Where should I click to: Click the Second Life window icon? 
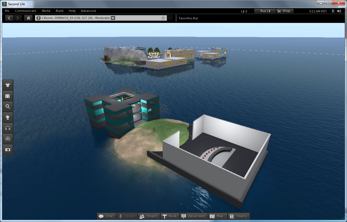point(4,4)
